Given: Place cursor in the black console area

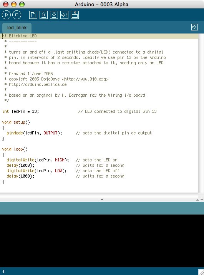Looking at the screenshot, I should click(102, 241).
